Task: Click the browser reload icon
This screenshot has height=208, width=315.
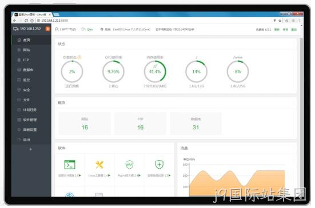Action: 26,21
